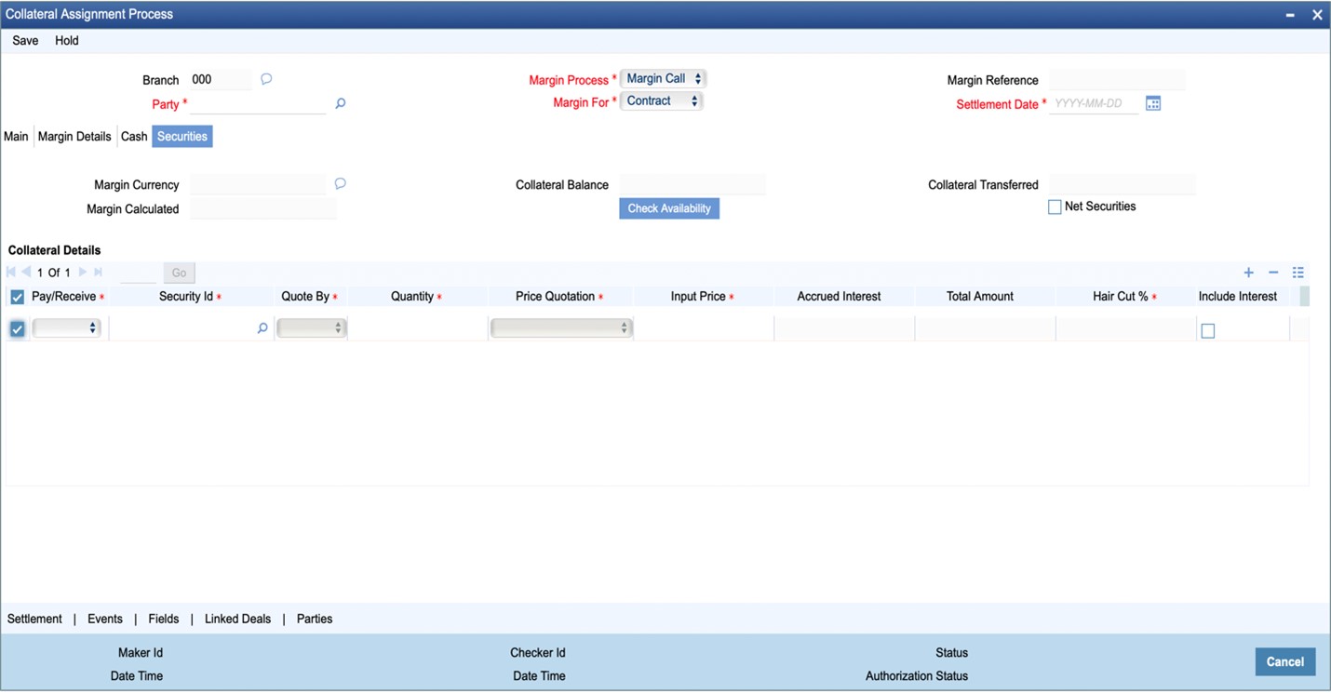1331x693 pixels.
Task: Click the Save menu item
Action: [x=25, y=41]
